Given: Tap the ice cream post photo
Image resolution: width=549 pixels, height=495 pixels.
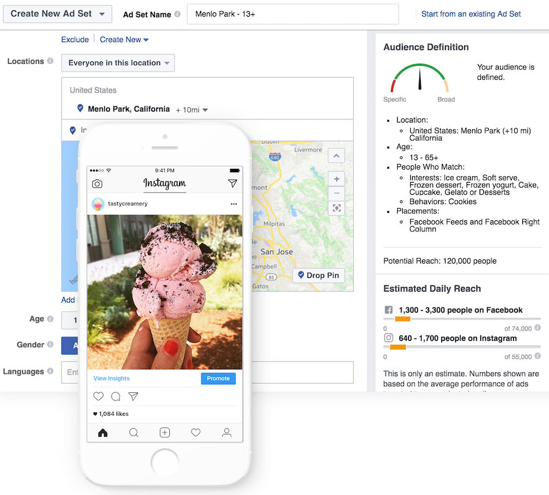Looking at the screenshot, I should tap(165, 292).
